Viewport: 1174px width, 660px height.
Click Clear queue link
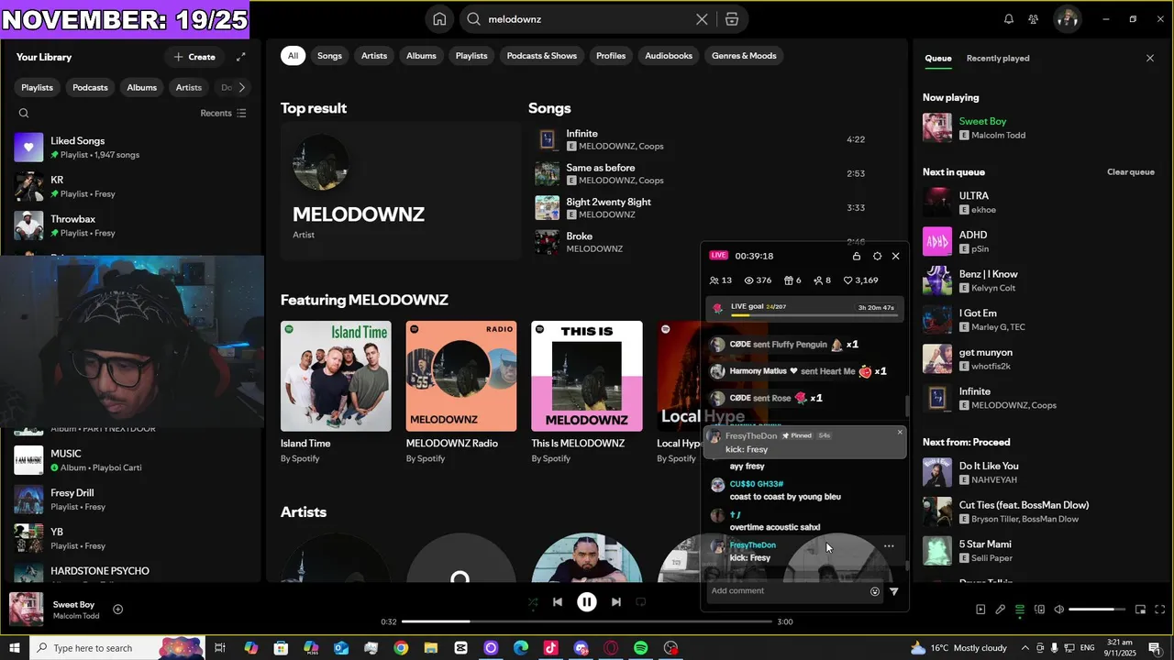(x=1130, y=172)
